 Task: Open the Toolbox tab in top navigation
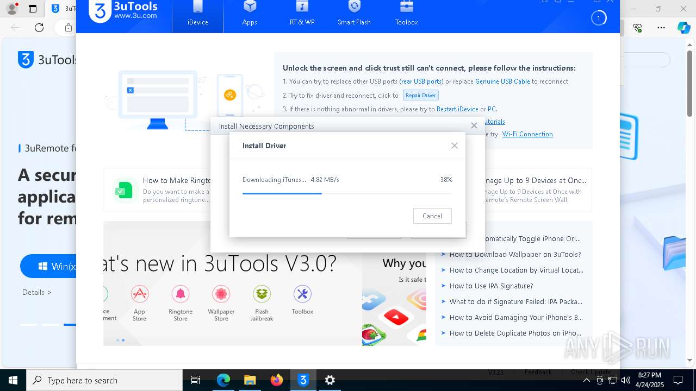[x=406, y=15]
